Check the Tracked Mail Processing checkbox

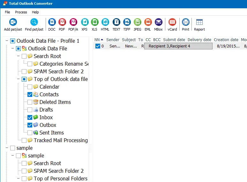pyautogui.click(x=24, y=140)
